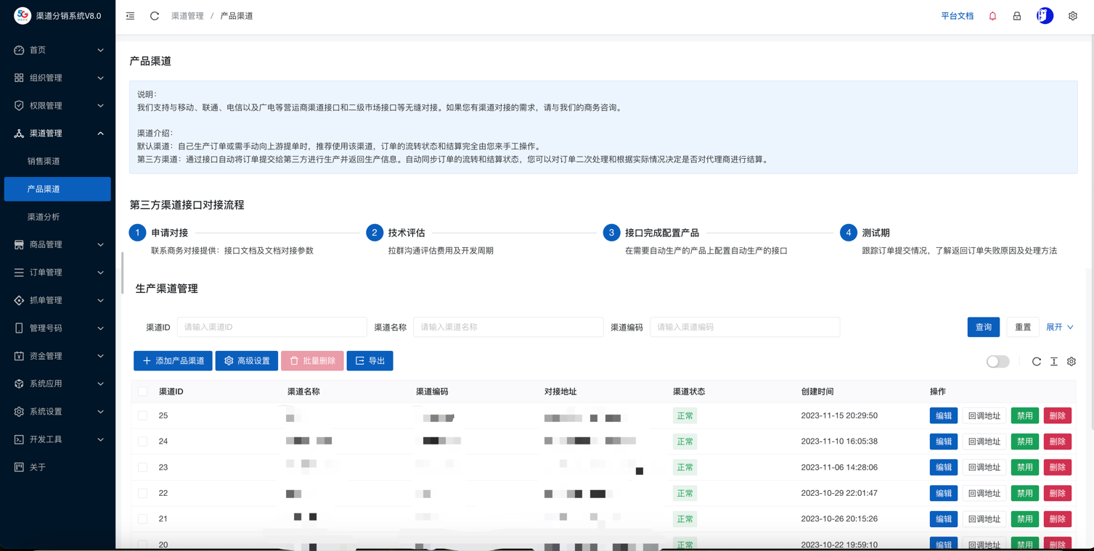Open the top-right settings gear
The height and width of the screenshot is (551, 1094).
pyautogui.click(x=1072, y=16)
